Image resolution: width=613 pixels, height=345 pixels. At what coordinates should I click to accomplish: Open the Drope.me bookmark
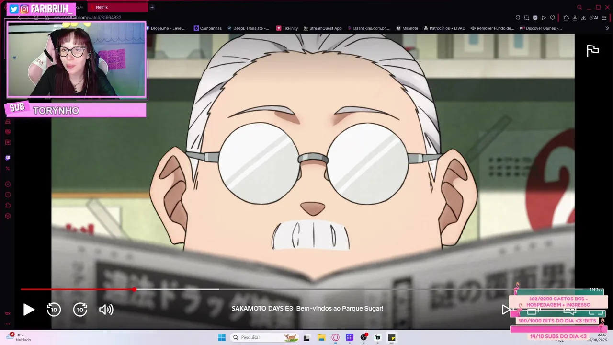[x=165, y=28]
